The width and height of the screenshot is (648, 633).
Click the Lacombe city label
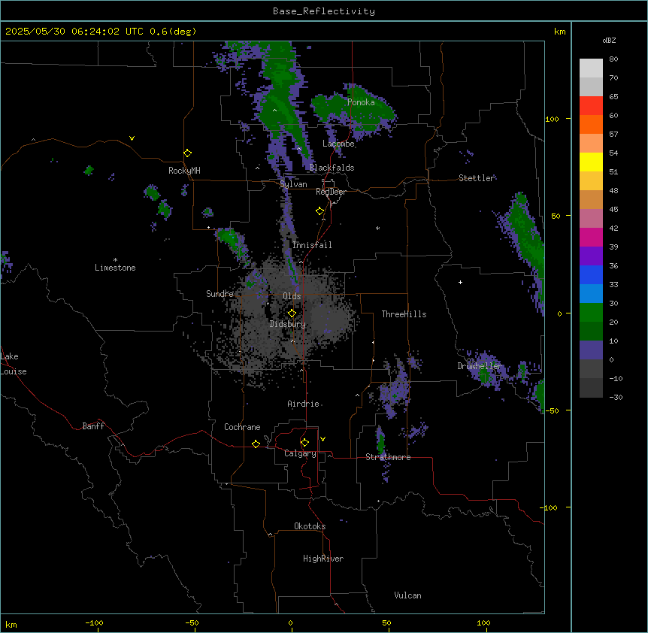pos(338,144)
